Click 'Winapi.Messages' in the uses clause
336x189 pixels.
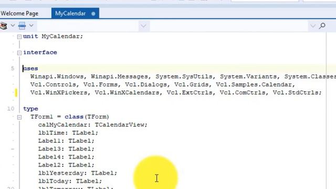[x=119, y=77]
